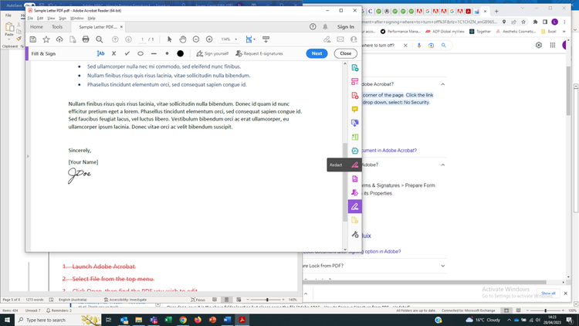Click the upload to cloud icon
The image size is (579, 326).
(59, 39)
